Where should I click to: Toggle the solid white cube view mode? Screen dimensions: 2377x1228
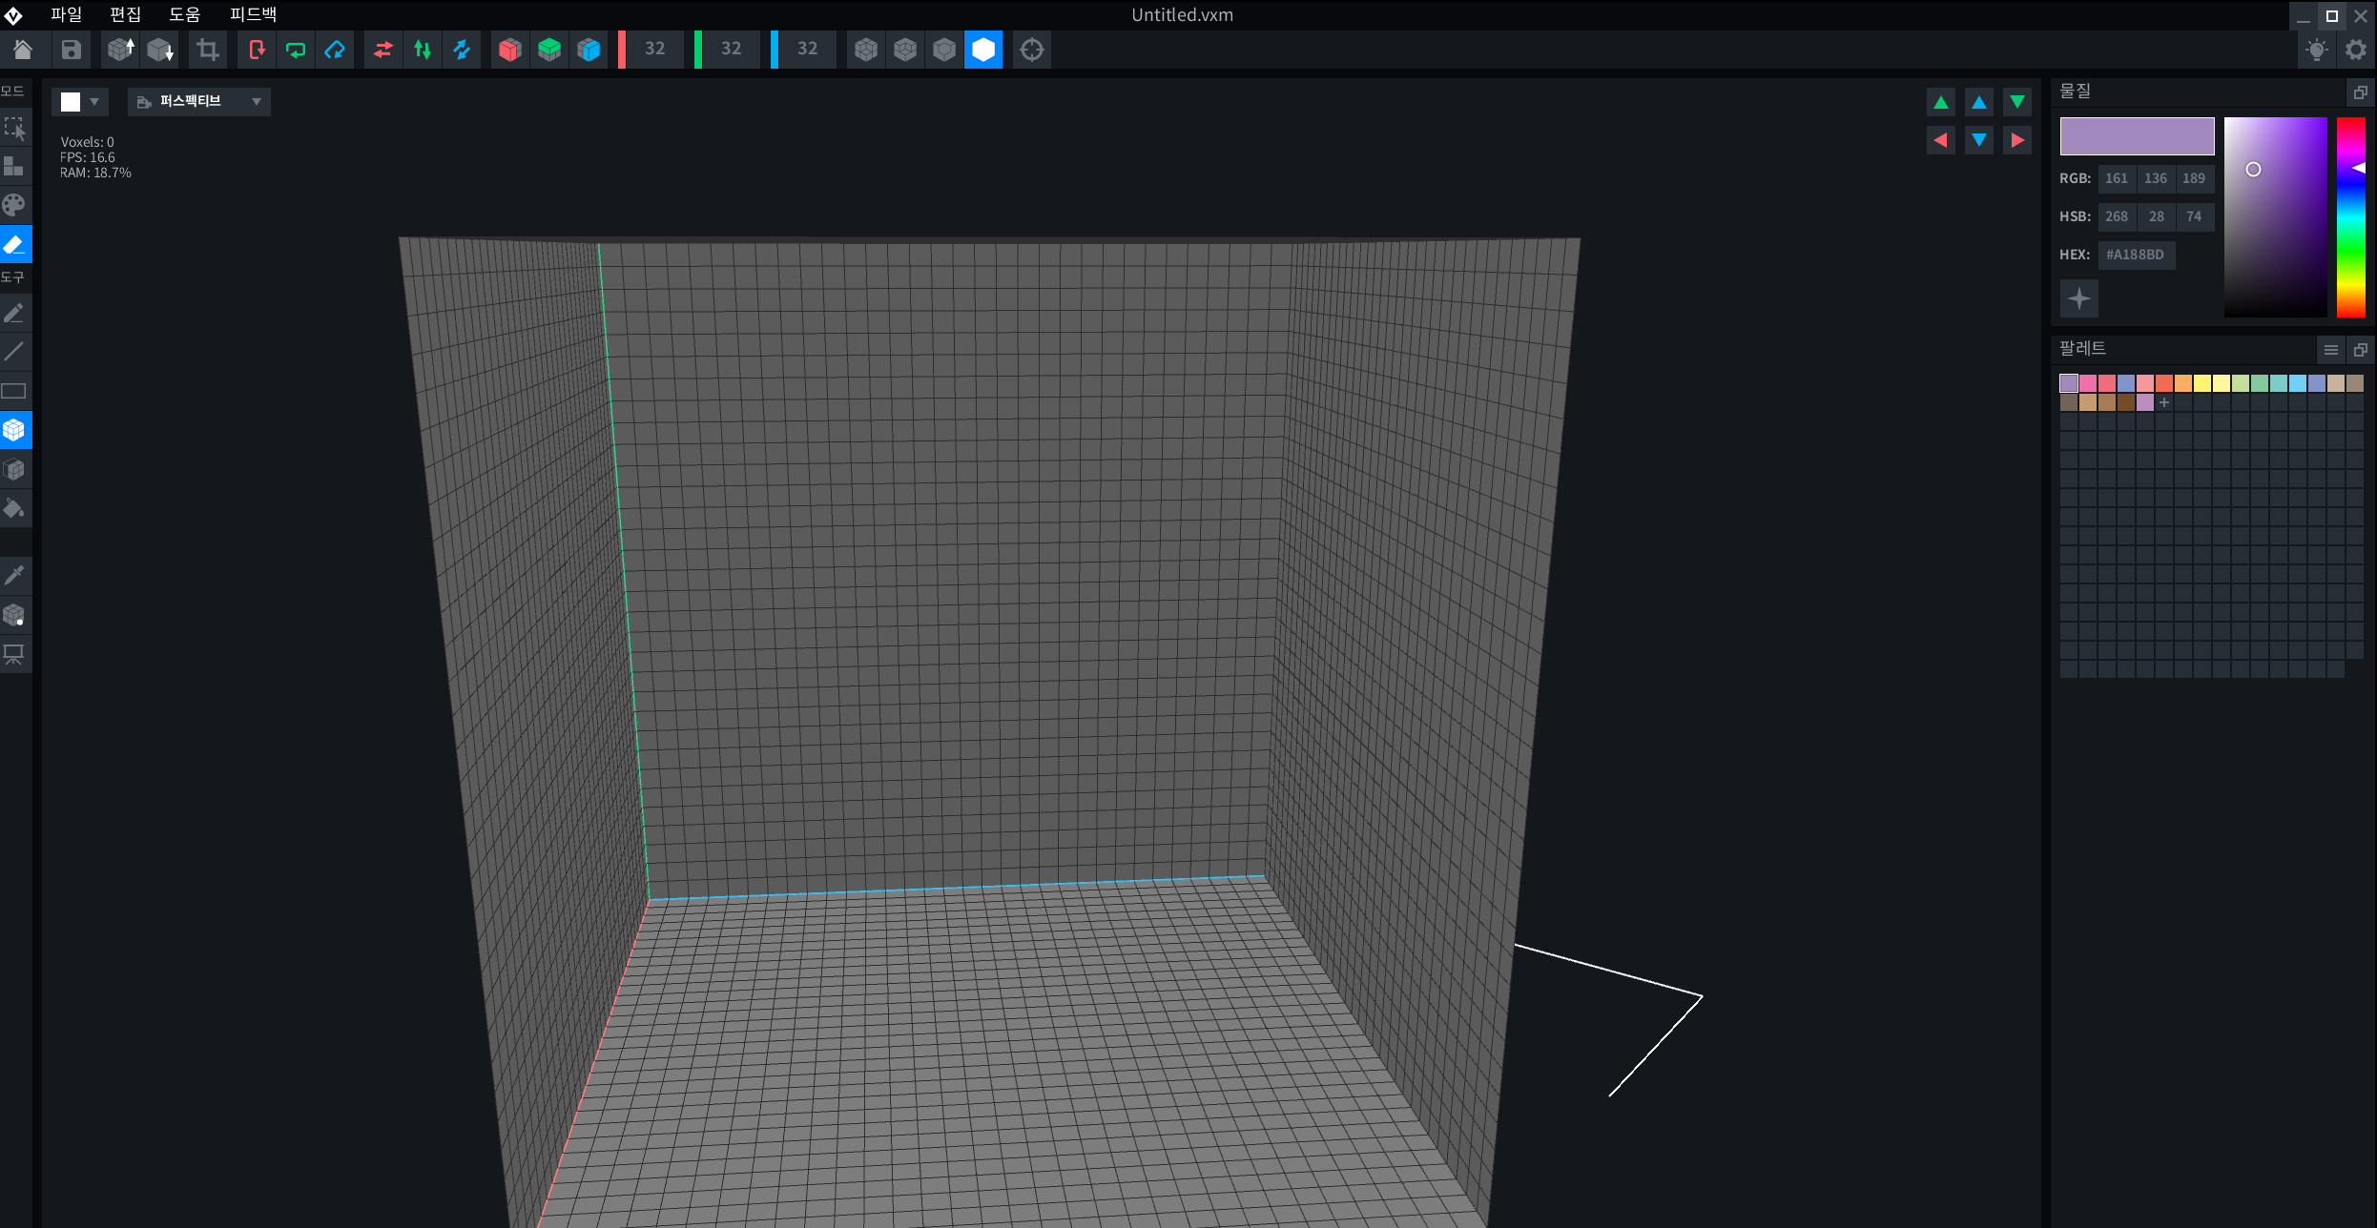[x=983, y=50]
